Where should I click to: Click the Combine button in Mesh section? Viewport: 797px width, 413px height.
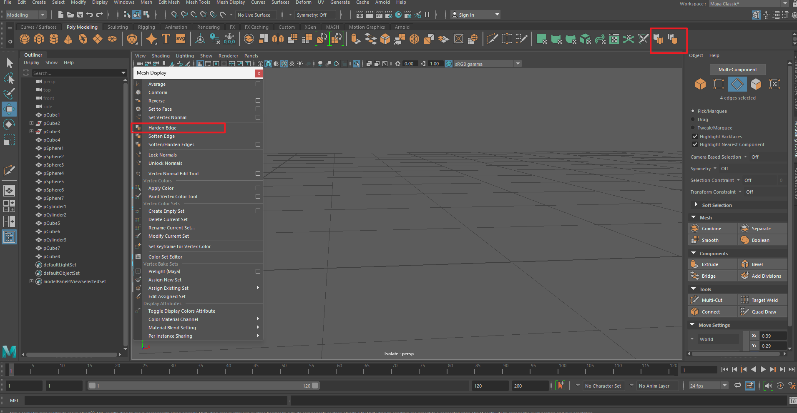point(713,229)
